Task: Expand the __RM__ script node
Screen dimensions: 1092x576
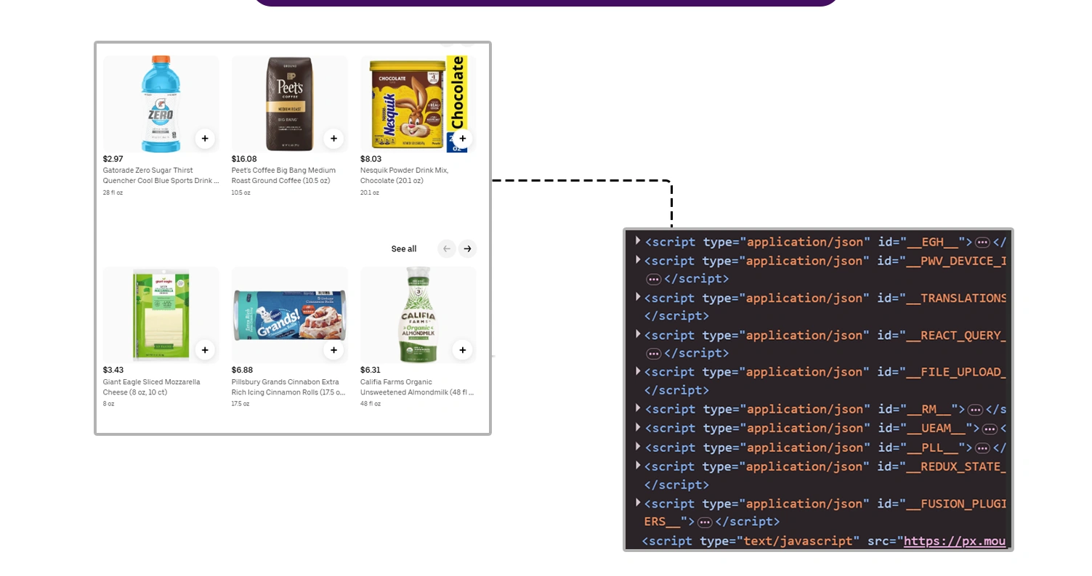Action: [637, 407]
